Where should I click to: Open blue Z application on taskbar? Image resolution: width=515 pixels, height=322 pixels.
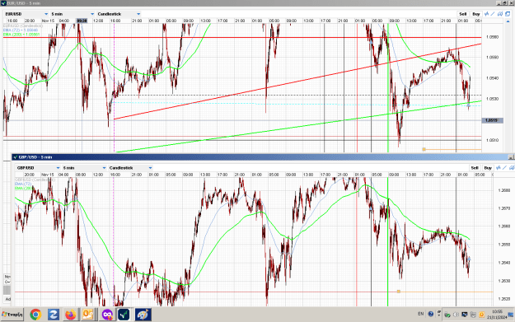click(54, 315)
